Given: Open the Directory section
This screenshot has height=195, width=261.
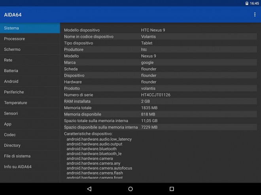Looking at the screenshot, I should 30,145.
